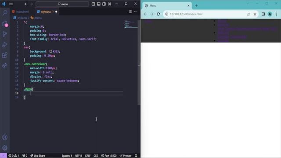Open the Accounts menu in VS Code
The image size is (281, 158).
click(5, 137)
